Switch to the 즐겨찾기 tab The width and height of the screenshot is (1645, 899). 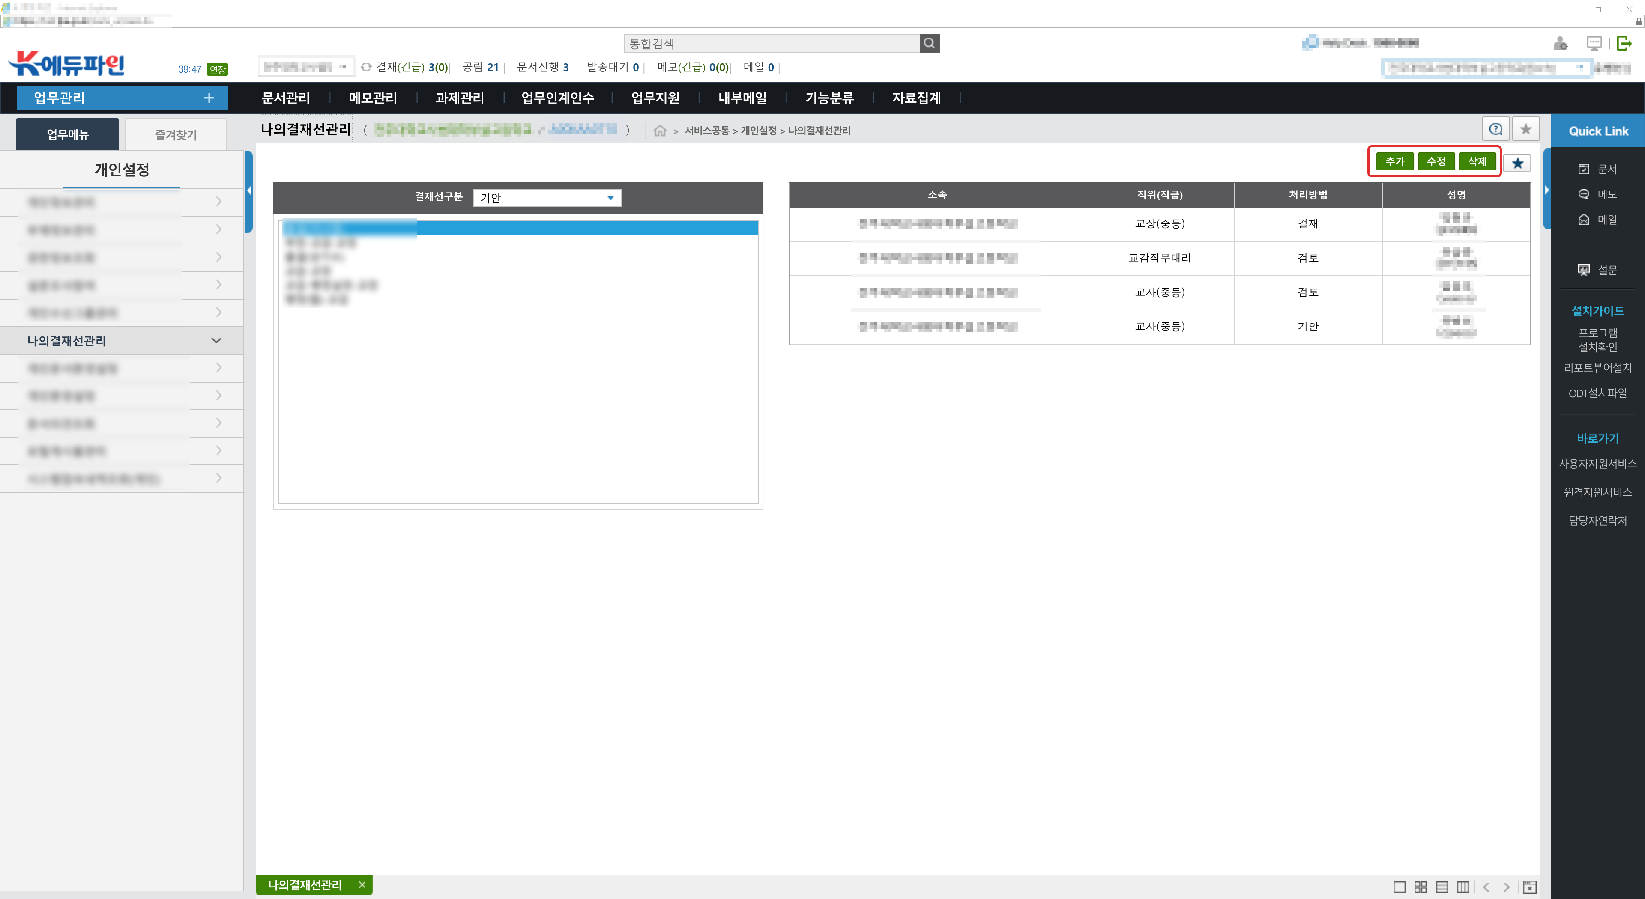click(176, 134)
